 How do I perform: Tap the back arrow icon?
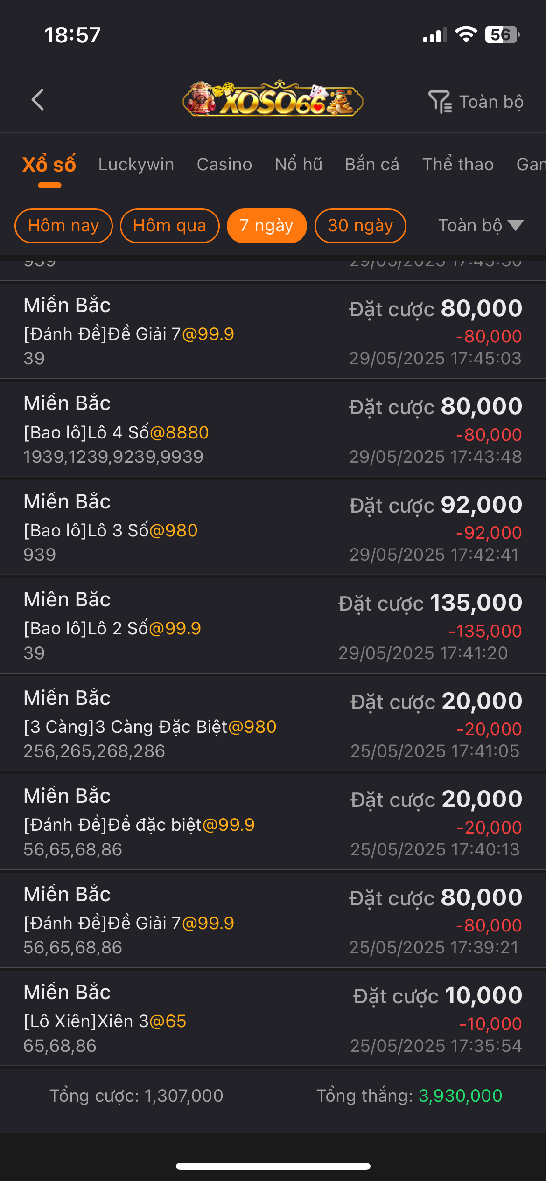[x=38, y=100]
